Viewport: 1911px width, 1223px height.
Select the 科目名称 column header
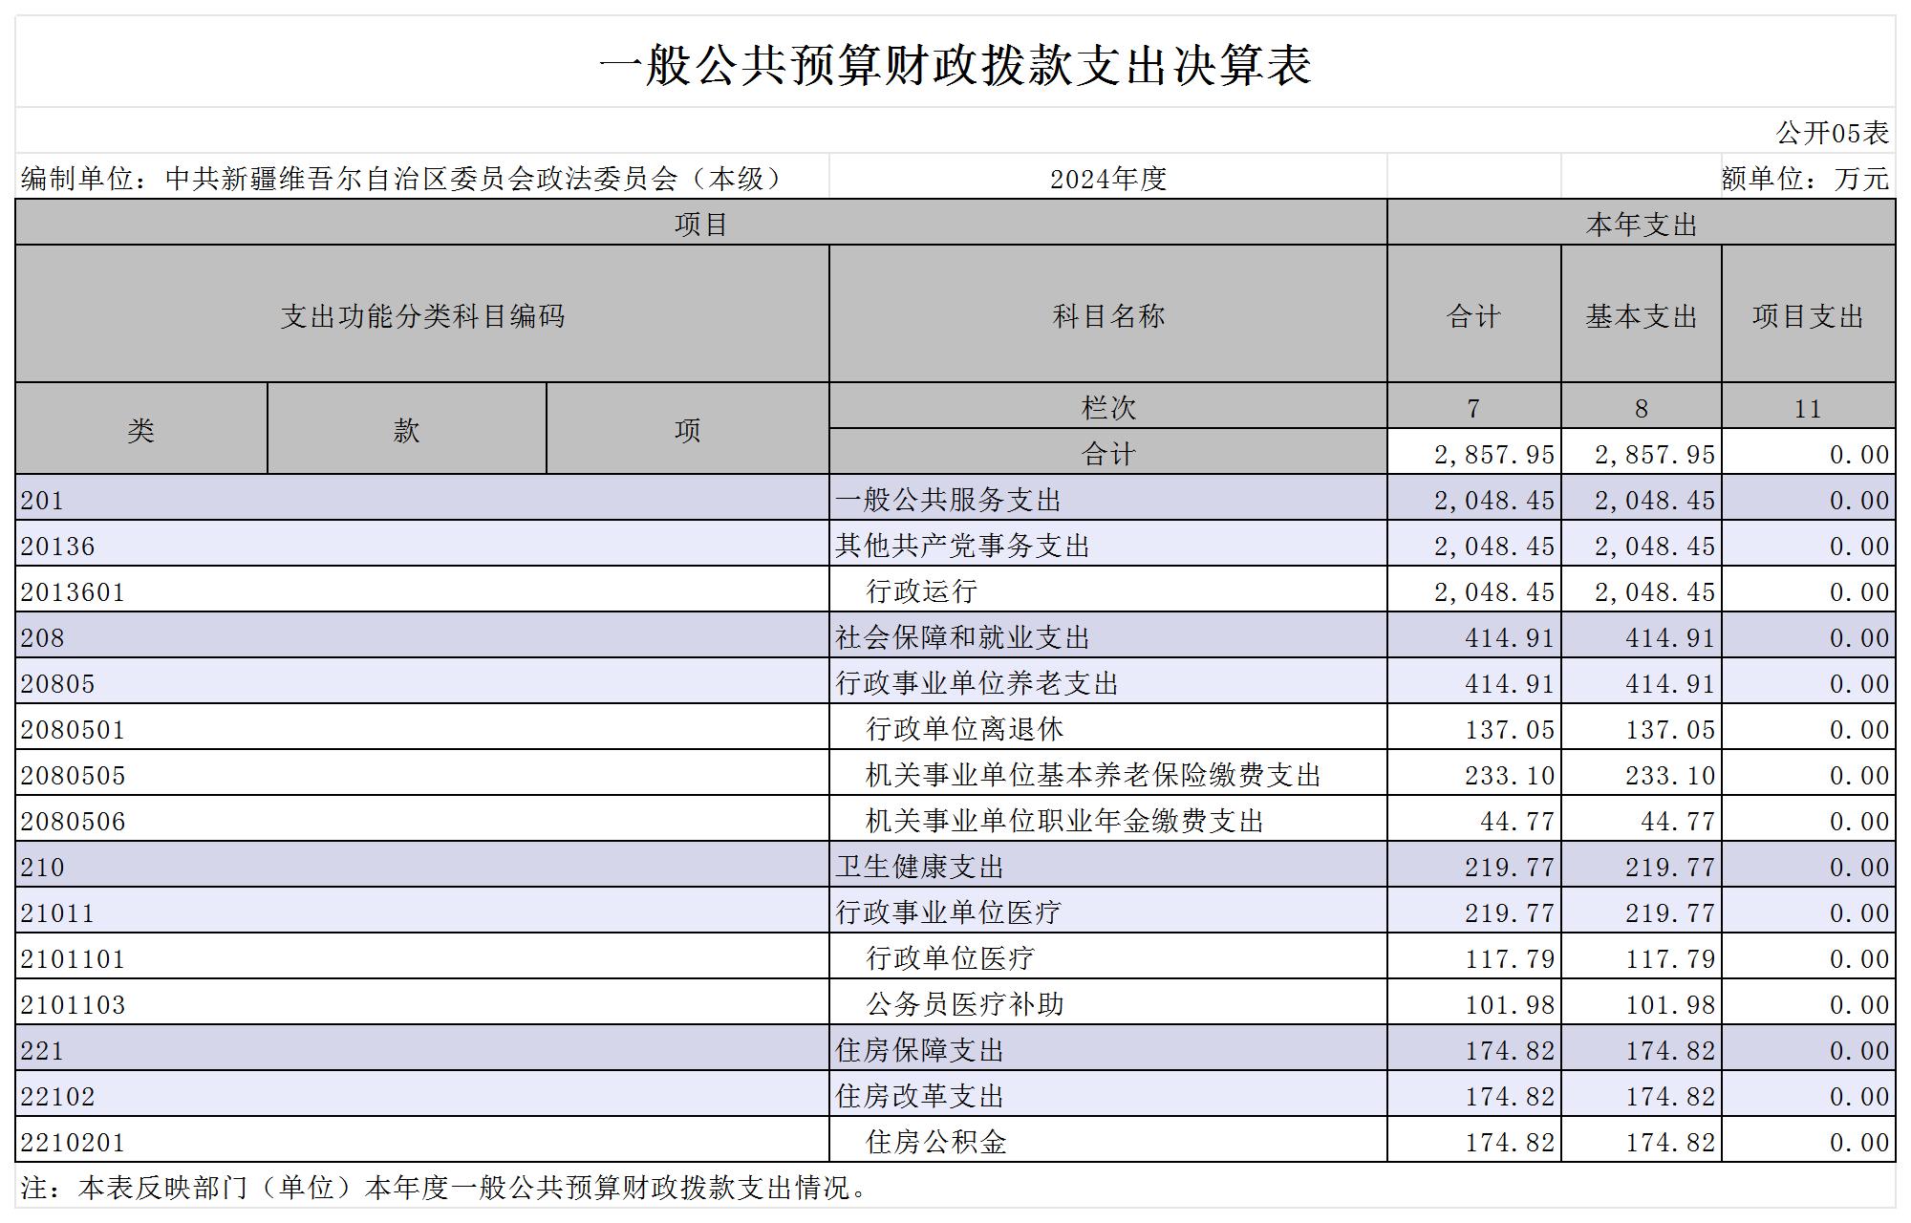tap(1107, 316)
